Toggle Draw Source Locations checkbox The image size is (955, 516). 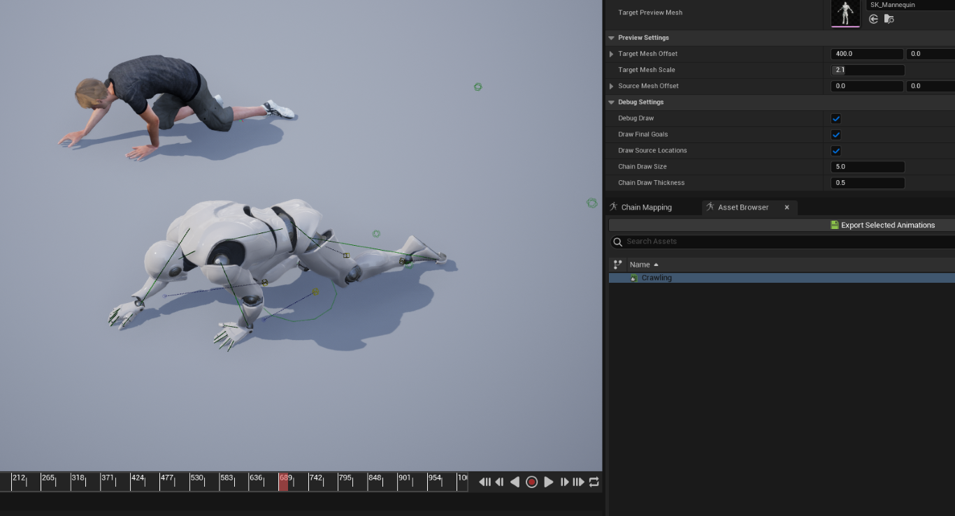tap(836, 151)
